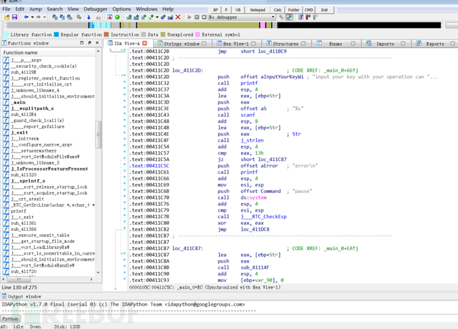This screenshot has height=329, width=458.
Task: Expand the jump back history dropdown arrow
Action: (x=32, y=18)
